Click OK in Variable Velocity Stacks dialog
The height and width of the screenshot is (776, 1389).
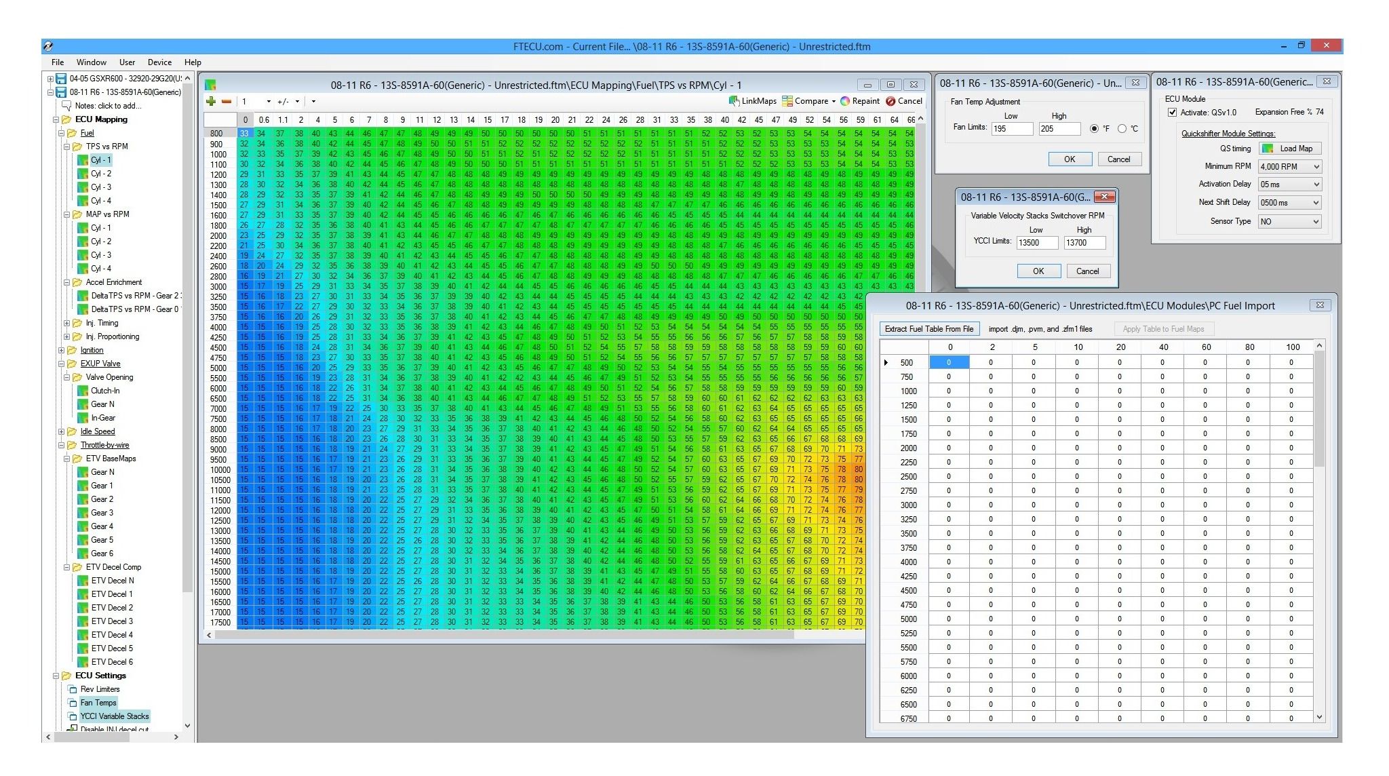(1038, 271)
